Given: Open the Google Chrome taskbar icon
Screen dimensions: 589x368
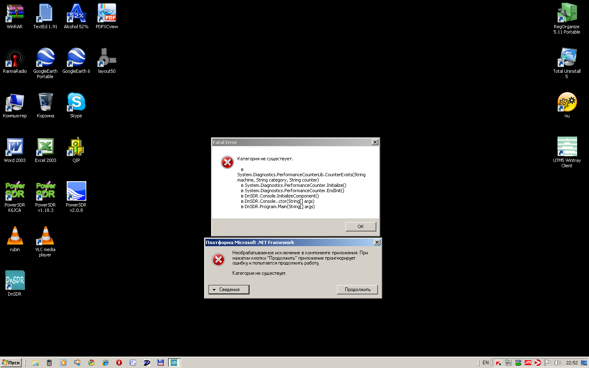Looking at the screenshot, I should click(91, 363).
